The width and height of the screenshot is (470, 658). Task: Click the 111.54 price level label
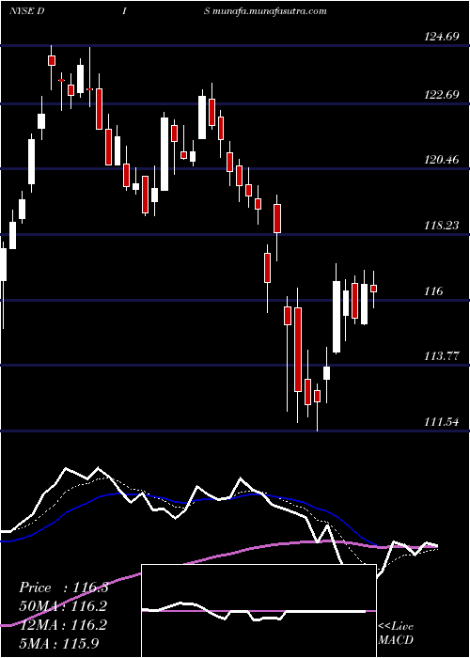[x=442, y=422]
